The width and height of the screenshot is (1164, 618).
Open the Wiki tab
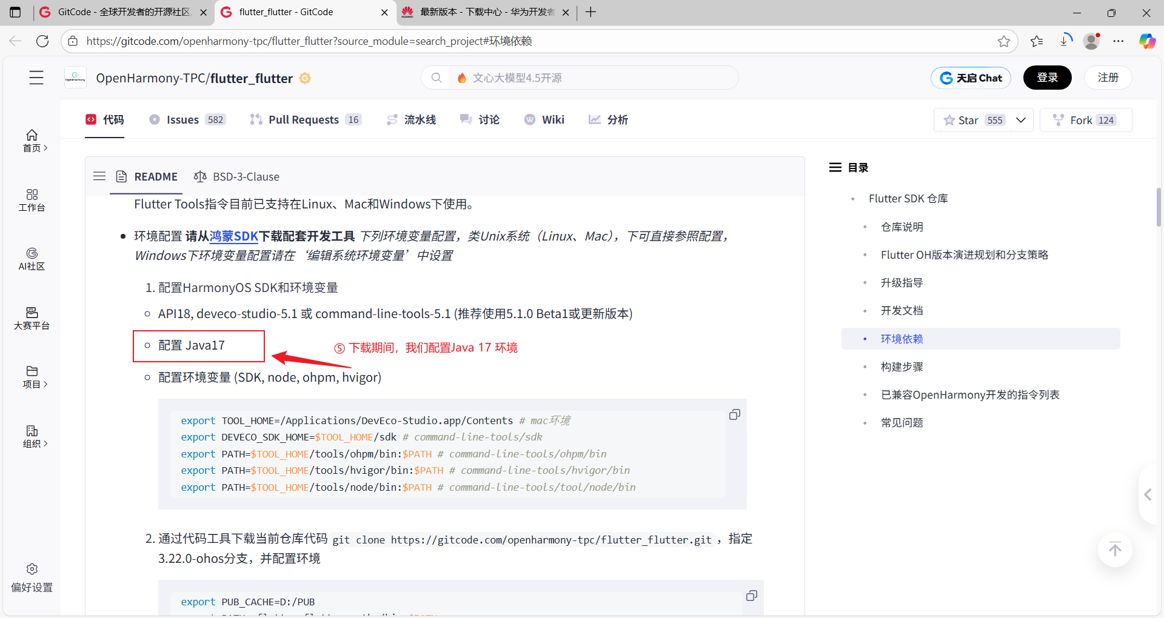pyautogui.click(x=544, y=119)
